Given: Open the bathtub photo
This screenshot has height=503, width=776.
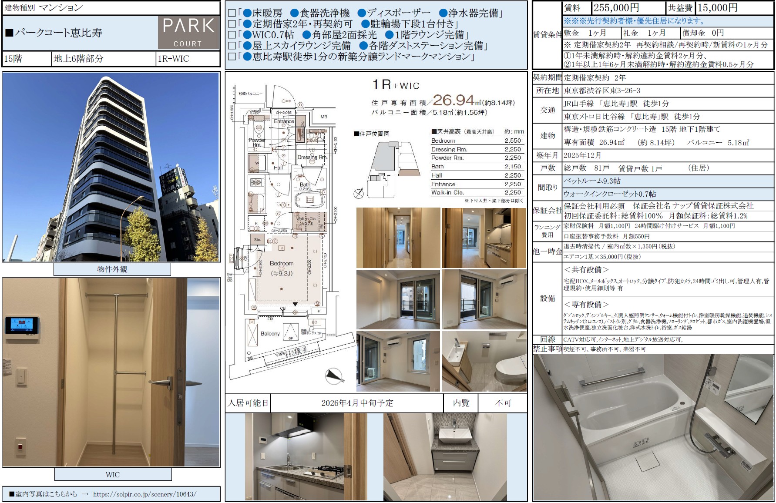Looking at the screenshot, I should pos(653,427).
